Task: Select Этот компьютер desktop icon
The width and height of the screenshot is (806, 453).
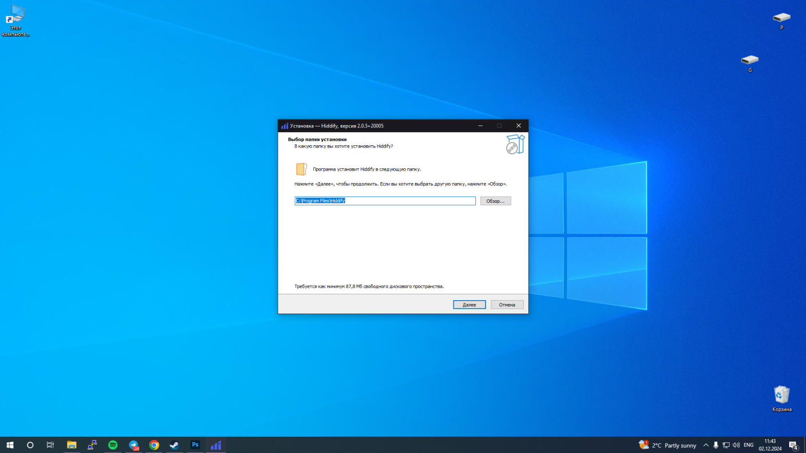Action: click(15, 21)
